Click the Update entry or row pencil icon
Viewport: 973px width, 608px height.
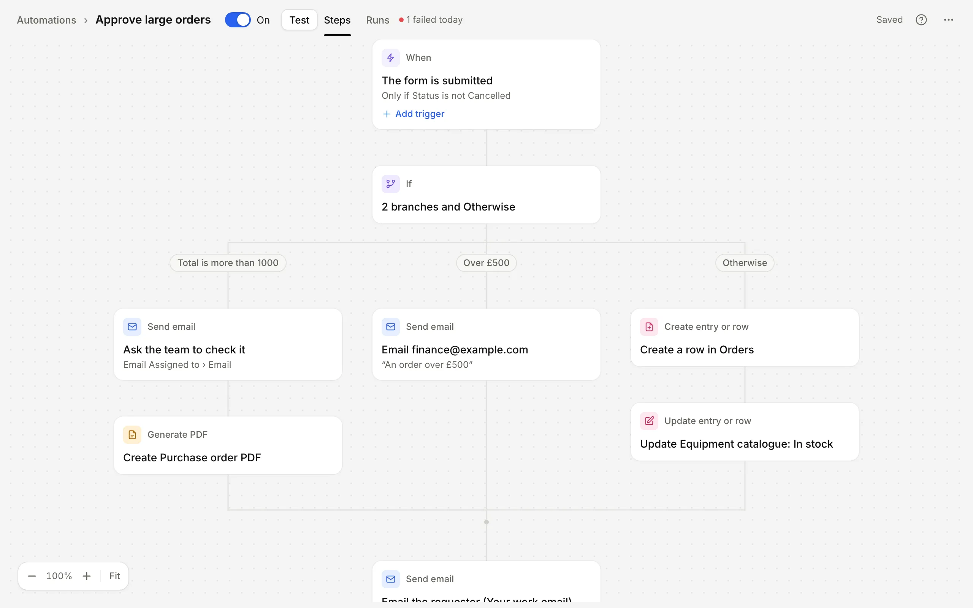[x=649, y=421]
